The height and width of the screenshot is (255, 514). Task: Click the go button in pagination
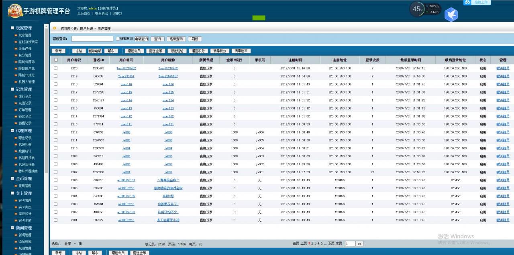(360, 243)
